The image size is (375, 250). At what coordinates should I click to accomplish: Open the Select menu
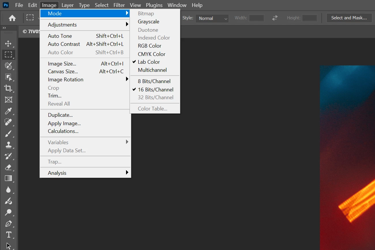click(102, 5)
